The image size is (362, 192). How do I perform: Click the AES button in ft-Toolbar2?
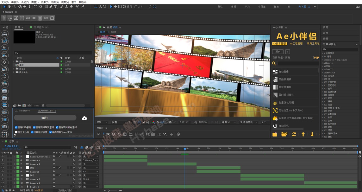[46, 18]
